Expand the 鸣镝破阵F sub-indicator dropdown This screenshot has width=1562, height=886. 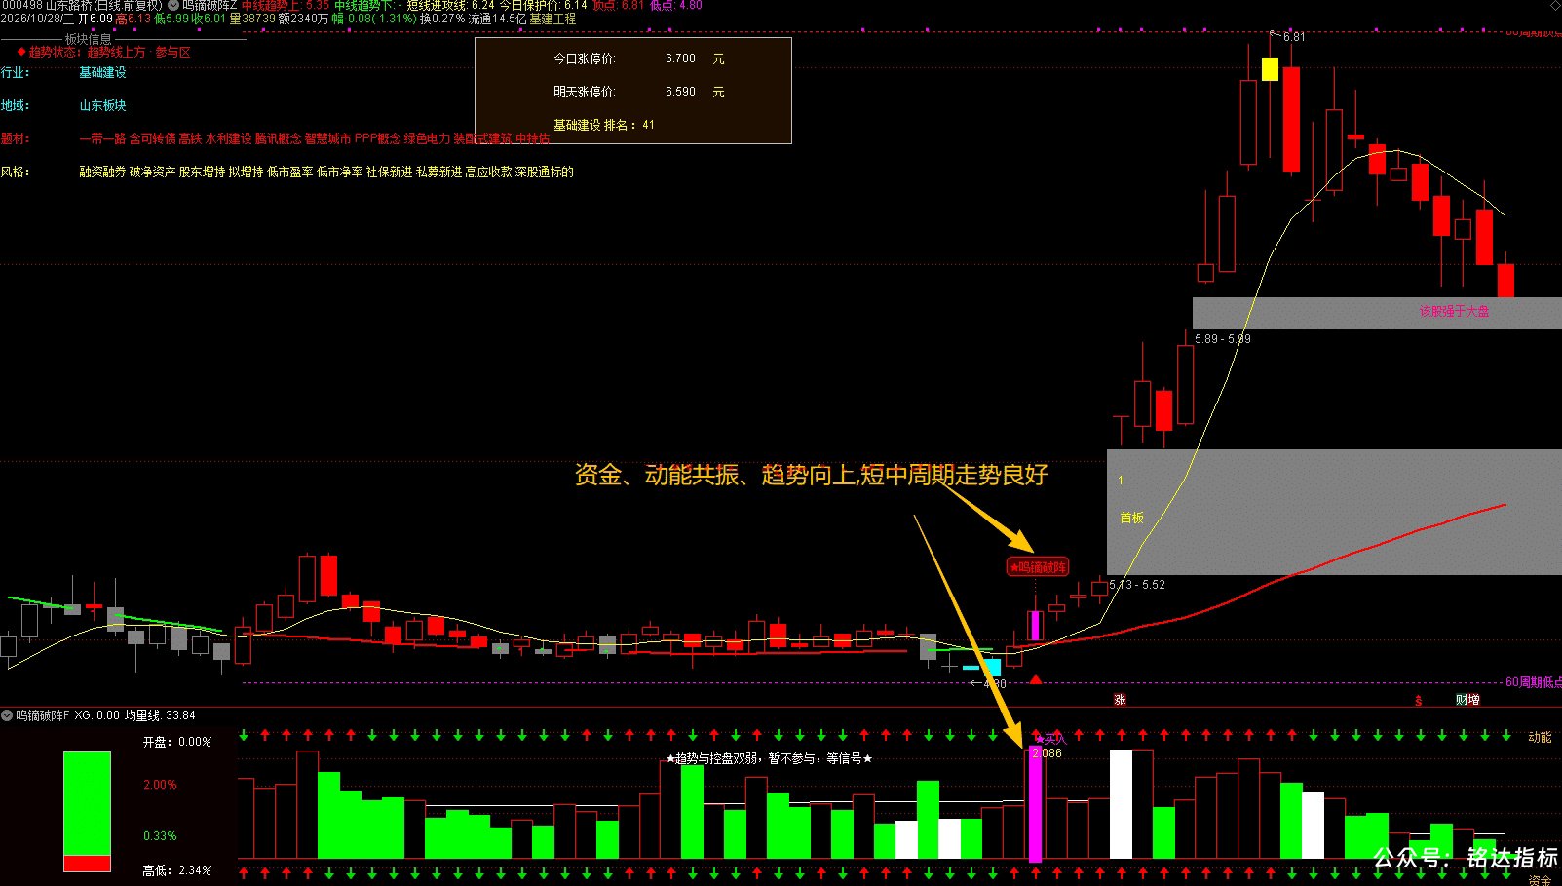point(7,715)
